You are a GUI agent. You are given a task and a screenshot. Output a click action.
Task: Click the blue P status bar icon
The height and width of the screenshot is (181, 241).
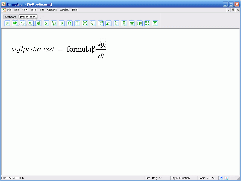[x=221, y=178]
